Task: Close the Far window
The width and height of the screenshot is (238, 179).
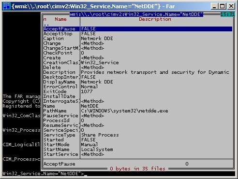Action: (231, 6)
